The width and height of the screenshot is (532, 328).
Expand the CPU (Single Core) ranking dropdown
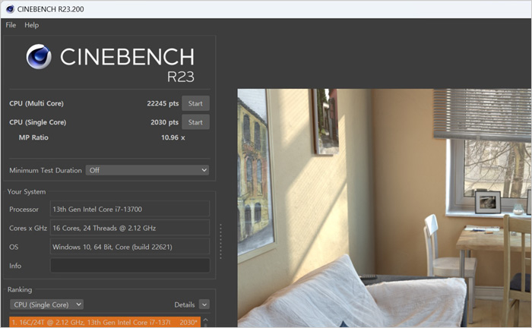46,304
